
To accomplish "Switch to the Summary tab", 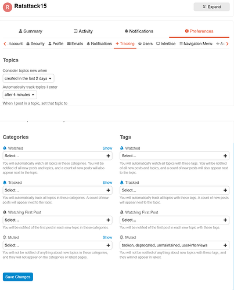I will 30,31.
